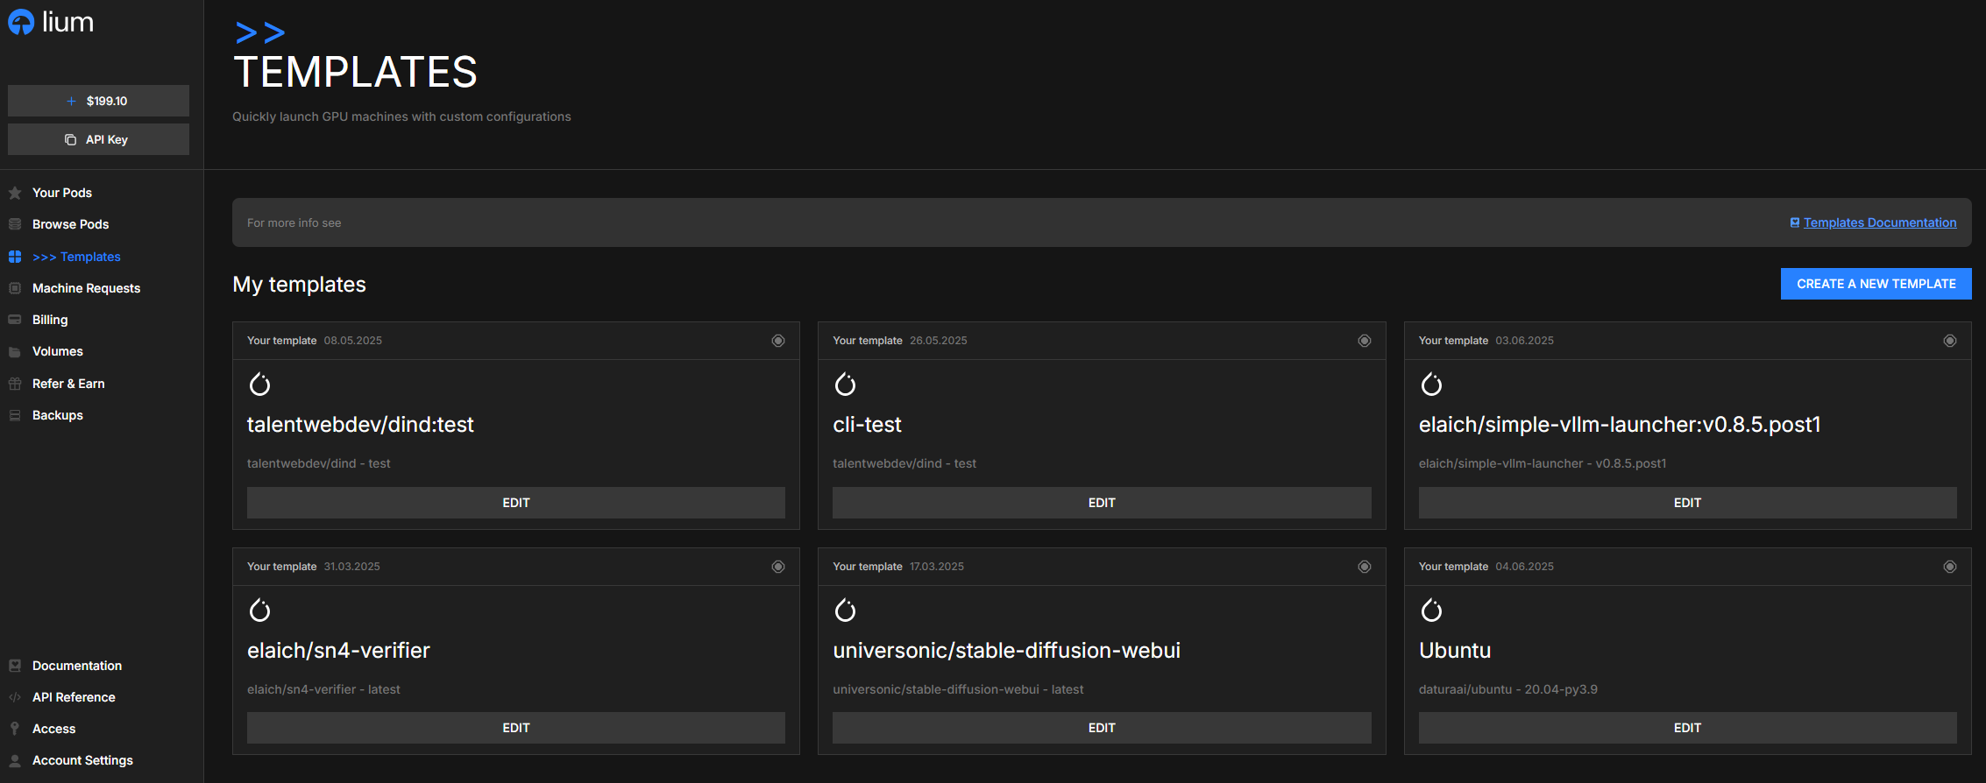Viewport: 1986px width, 783px height.
Task: Select radio on simple-vllm-launcher template card
Action: (1950, 341)
